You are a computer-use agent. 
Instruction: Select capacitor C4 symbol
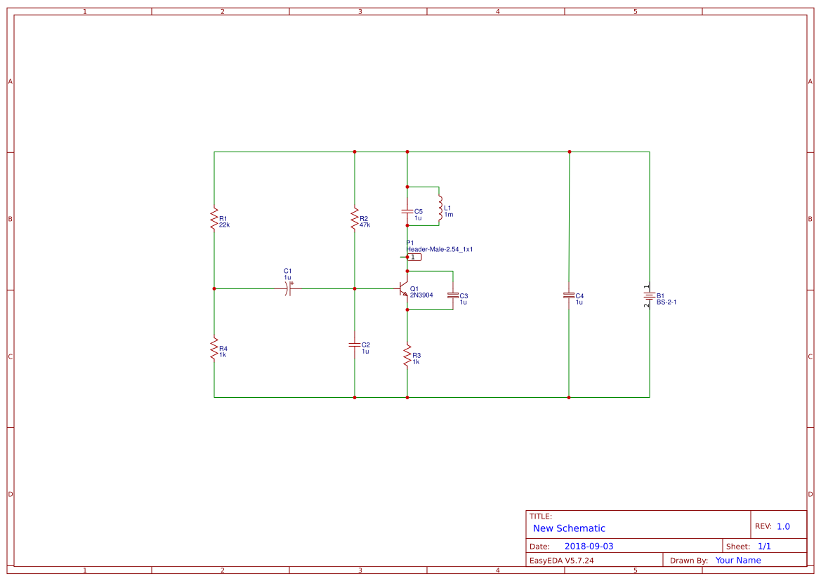tap(569, 295)
